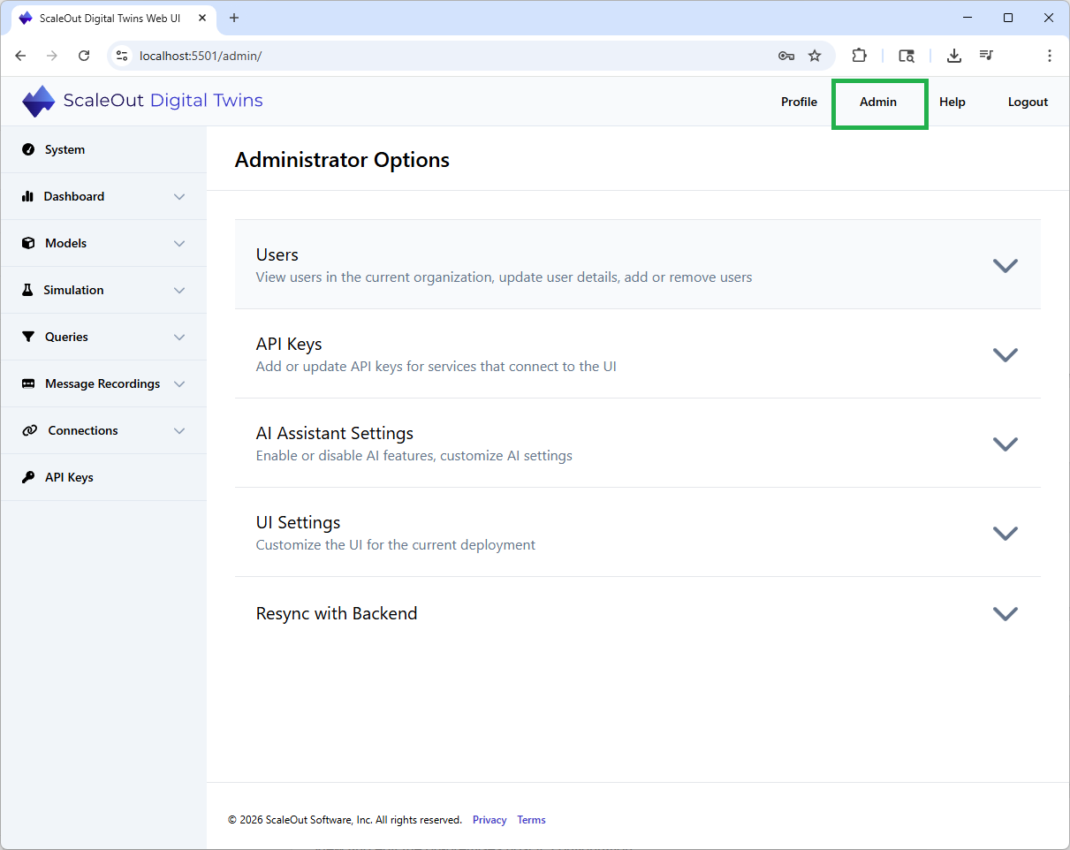Click the ScaleOut Digital Twins logo
Screen dimensions: 1070x850
(143, 101)
